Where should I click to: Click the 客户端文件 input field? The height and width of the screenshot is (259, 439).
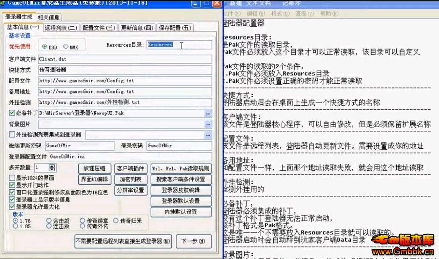click(125, 59)
